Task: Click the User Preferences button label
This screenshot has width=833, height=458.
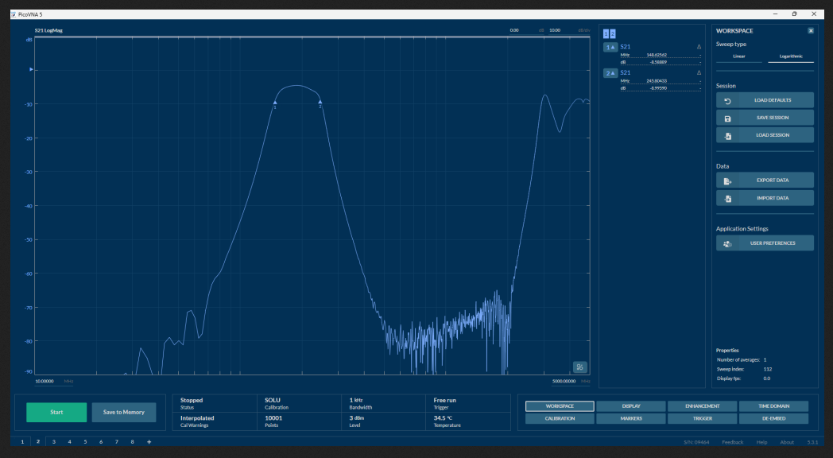Action: (x=773, y=243)
